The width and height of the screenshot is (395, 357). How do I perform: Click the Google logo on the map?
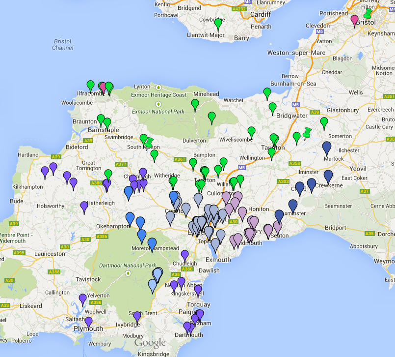pyautogui.click(x=150, y=343)
